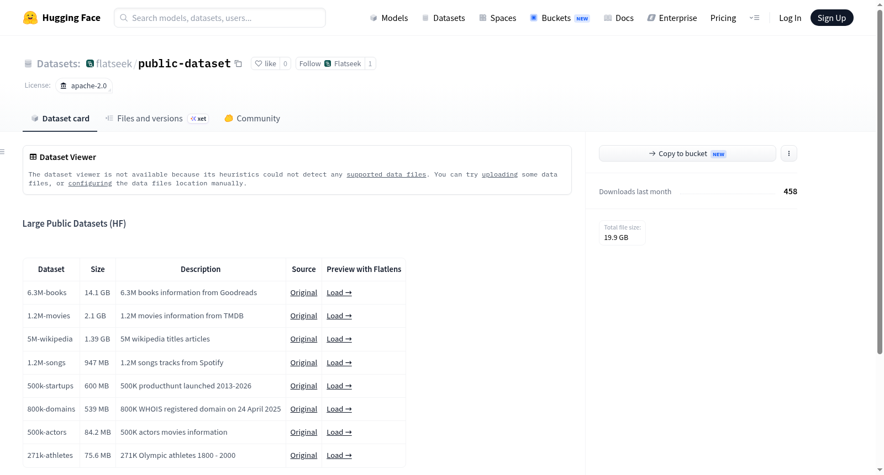Click the Sign Up button
This screenshot has width=884, height=475.
(x=832, y=18)
